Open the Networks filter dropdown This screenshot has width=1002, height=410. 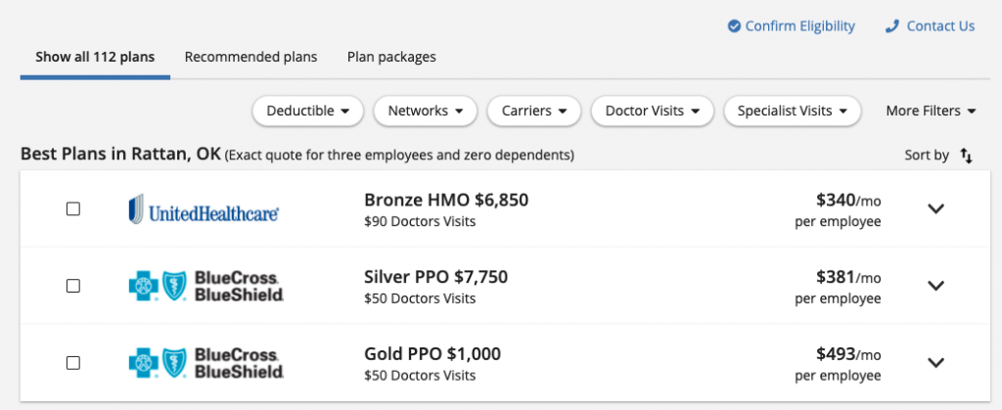[x=425, y=111]
